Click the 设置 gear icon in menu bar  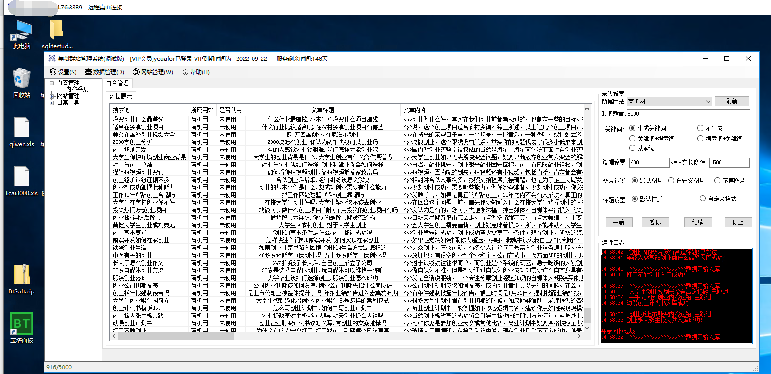coord(53,72)
